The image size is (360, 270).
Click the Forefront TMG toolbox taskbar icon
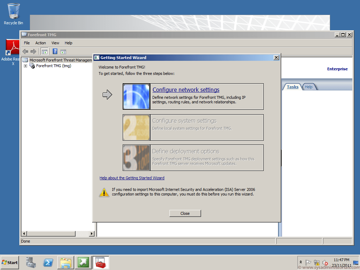tap(101, 262)
